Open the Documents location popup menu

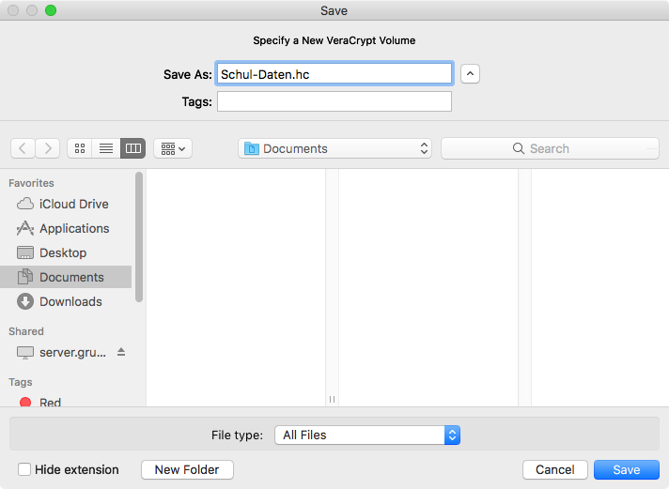335,148
